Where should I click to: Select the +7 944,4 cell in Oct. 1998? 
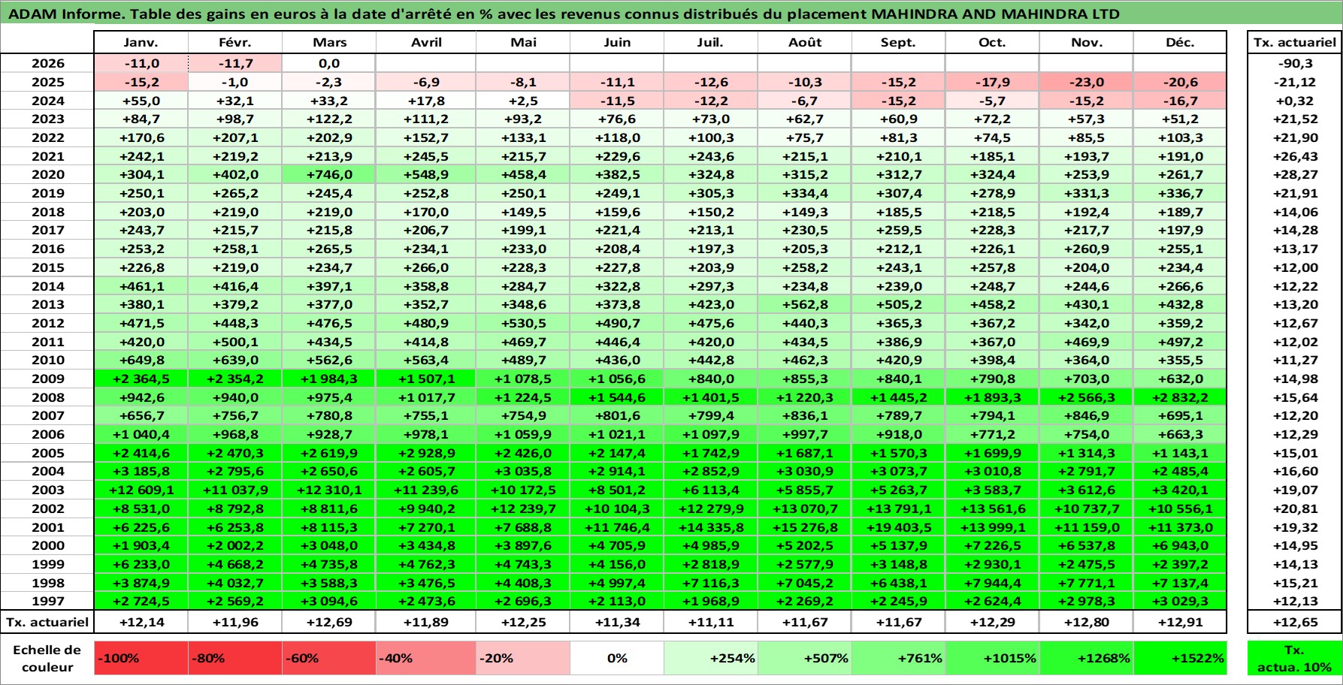(992, 583)
